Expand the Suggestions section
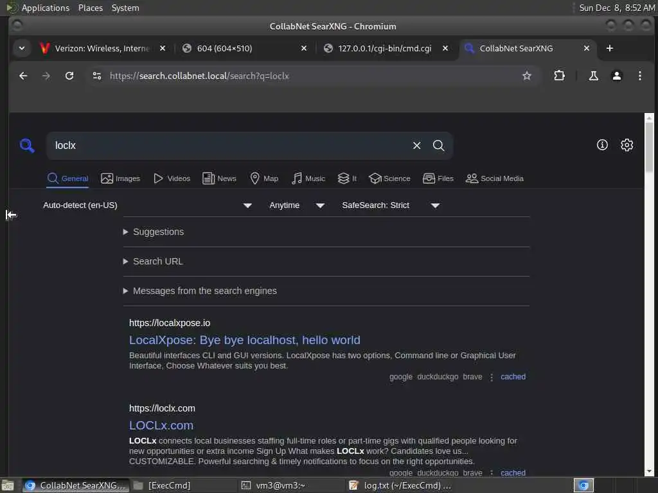The image size is (658, 493). tap(154, 232)
